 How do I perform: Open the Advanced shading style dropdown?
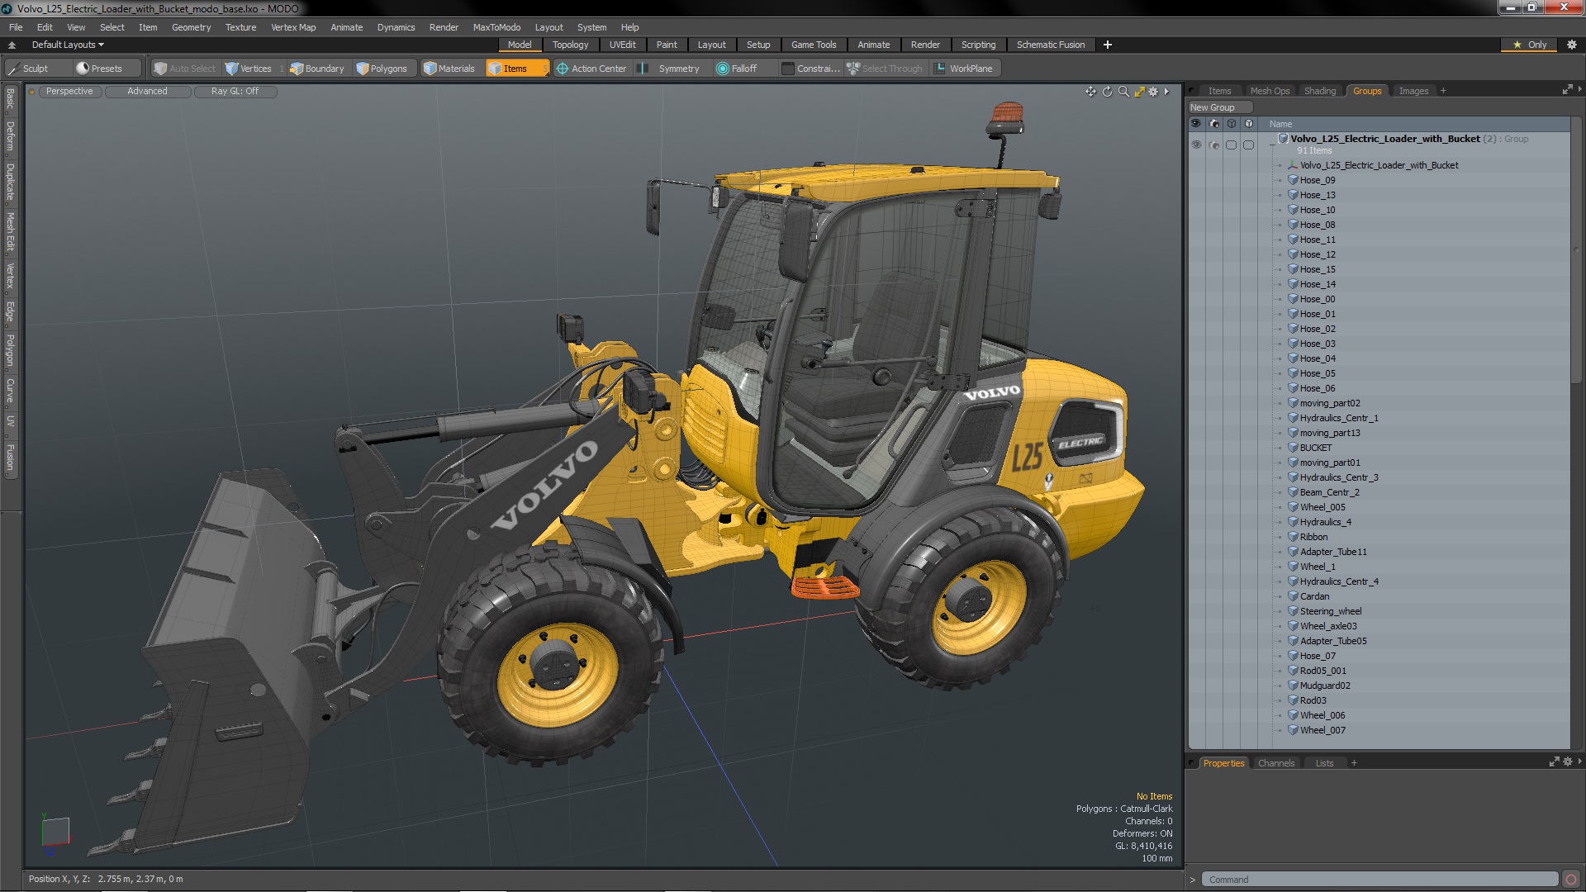[x=147, y=92]
